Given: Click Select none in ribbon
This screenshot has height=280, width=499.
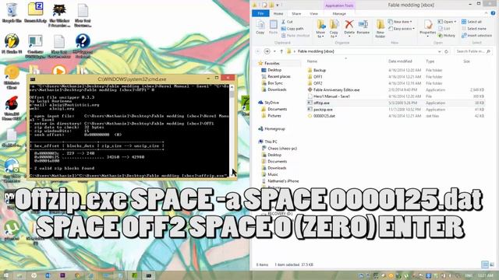Looking at the screenshot, I should point(474,29).
